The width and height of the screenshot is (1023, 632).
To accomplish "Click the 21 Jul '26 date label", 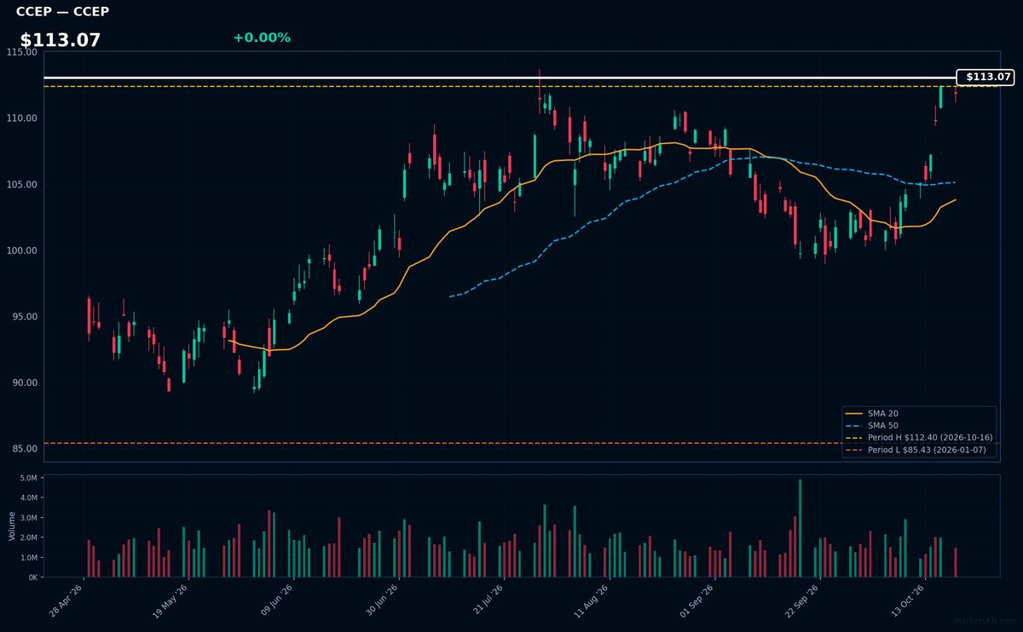I will (487, 600).
